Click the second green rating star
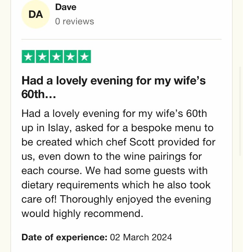 tap(42, 57)
